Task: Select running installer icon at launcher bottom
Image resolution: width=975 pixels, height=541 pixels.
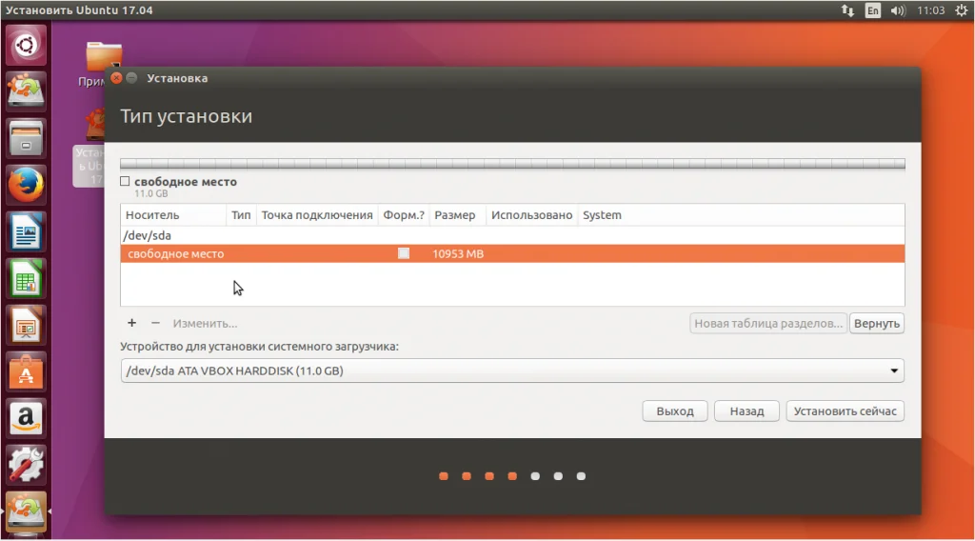Action: [26, 511]
